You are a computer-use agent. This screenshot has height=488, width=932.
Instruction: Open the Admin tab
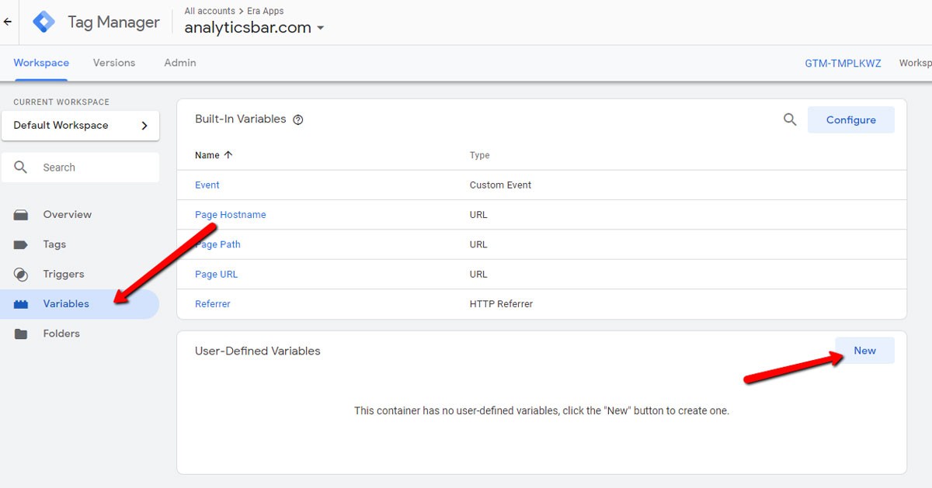click(x=179, y=62)
